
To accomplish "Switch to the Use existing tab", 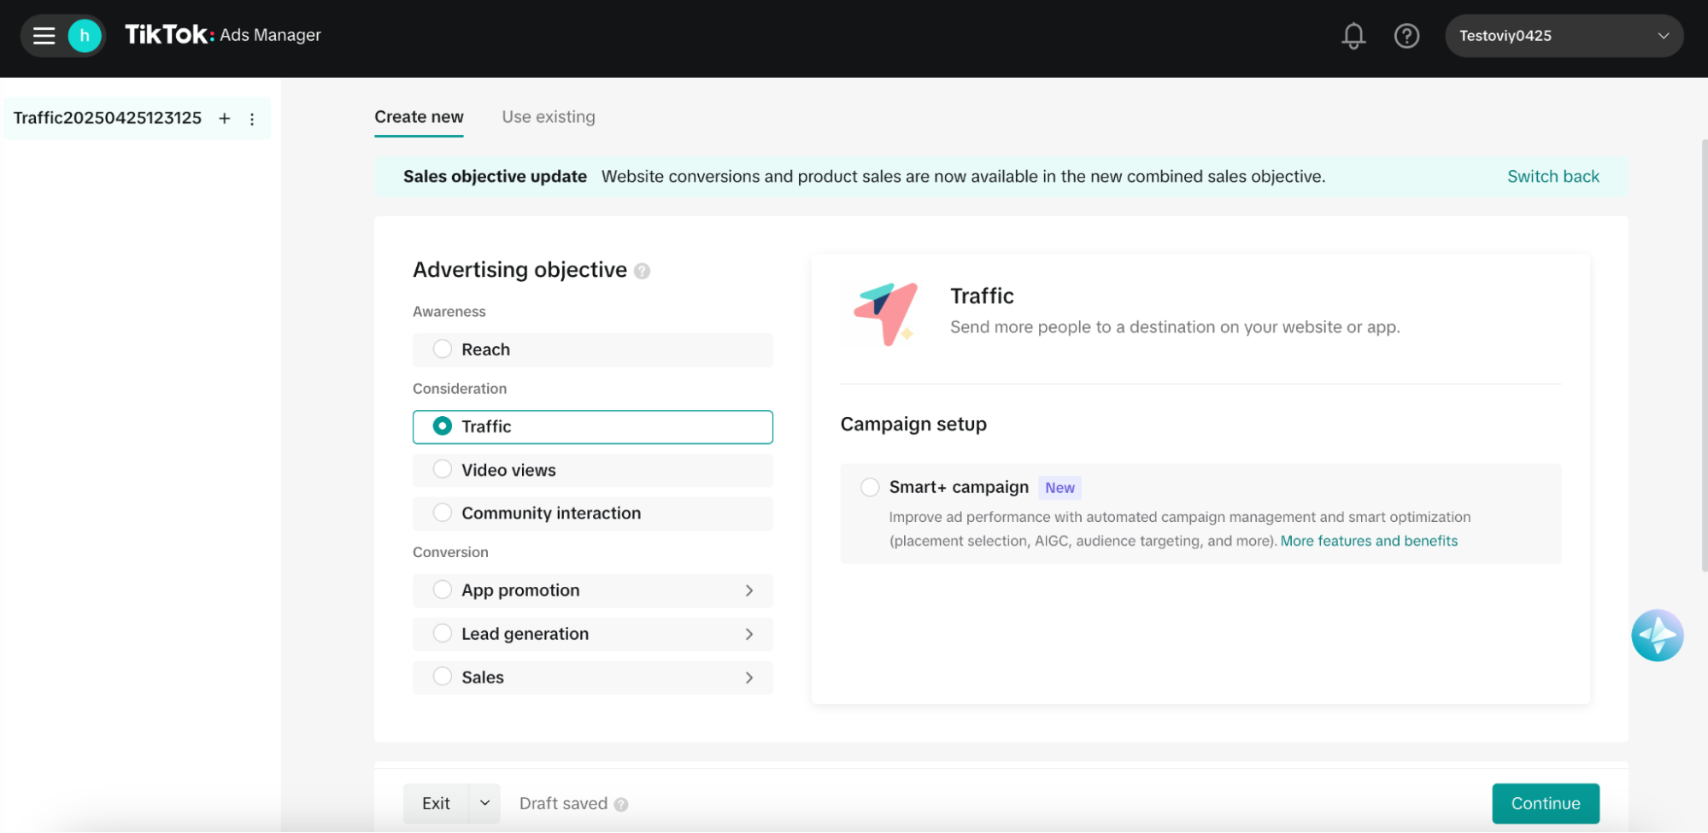I will 549,117.
